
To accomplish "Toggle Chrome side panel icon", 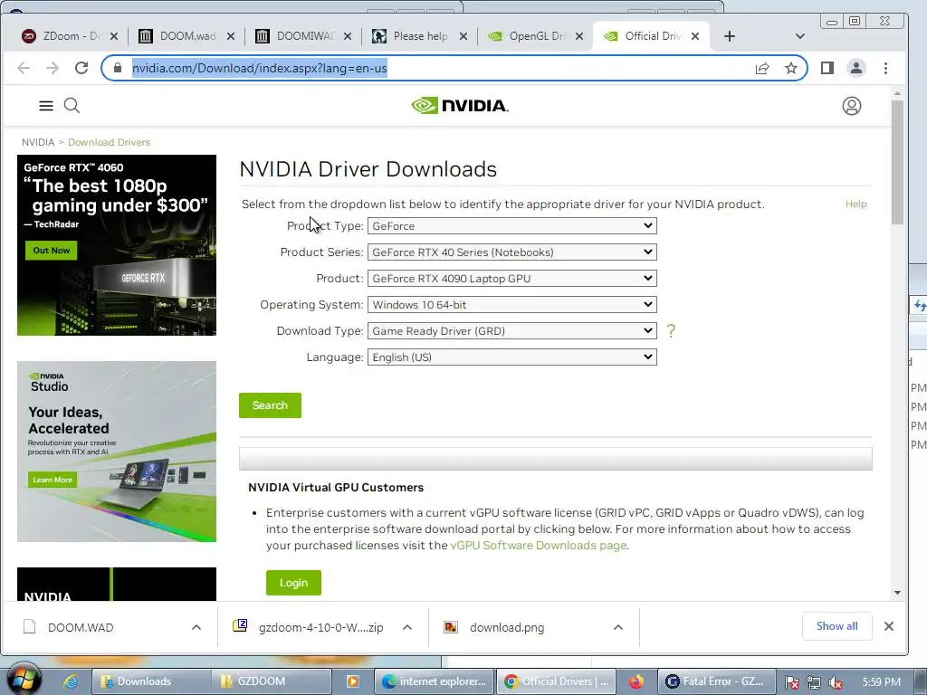I will (x=827, y=68).
